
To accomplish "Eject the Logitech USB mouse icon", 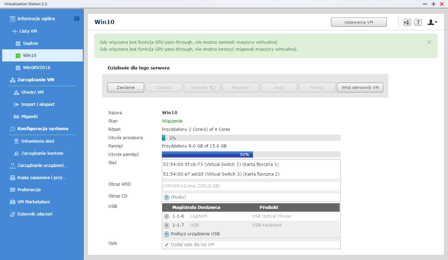I will [x=167, y=216].
